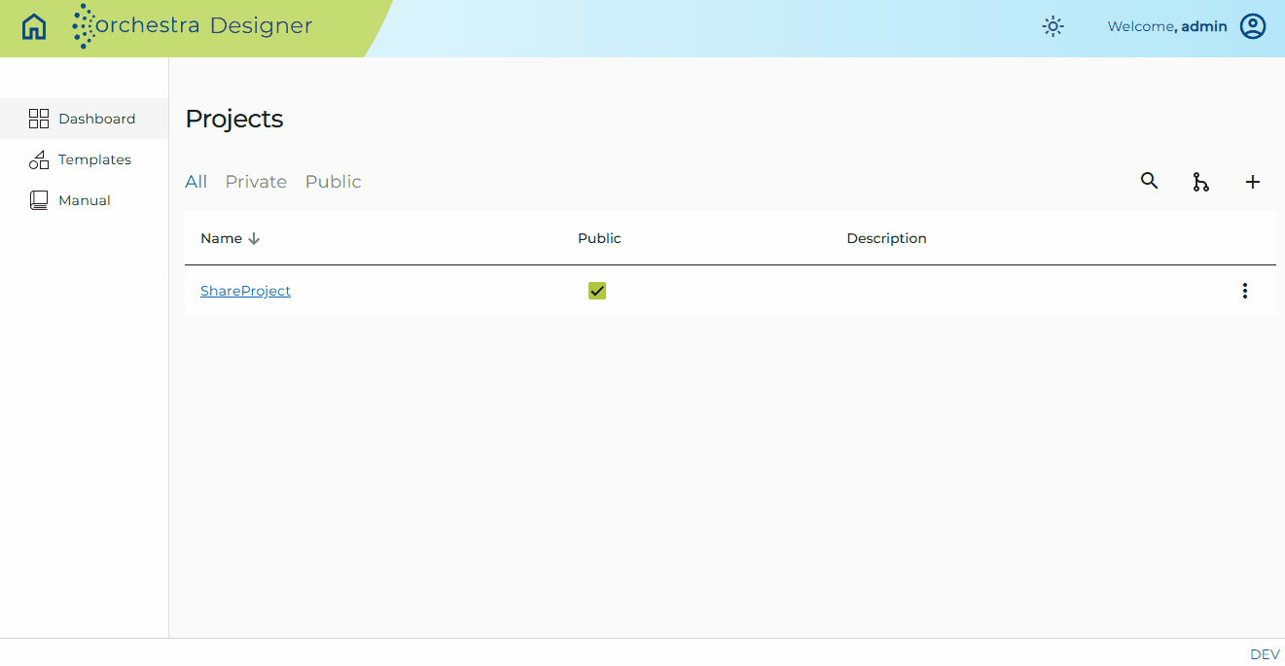Click the Templates shapes icon

tap(39, 159)
